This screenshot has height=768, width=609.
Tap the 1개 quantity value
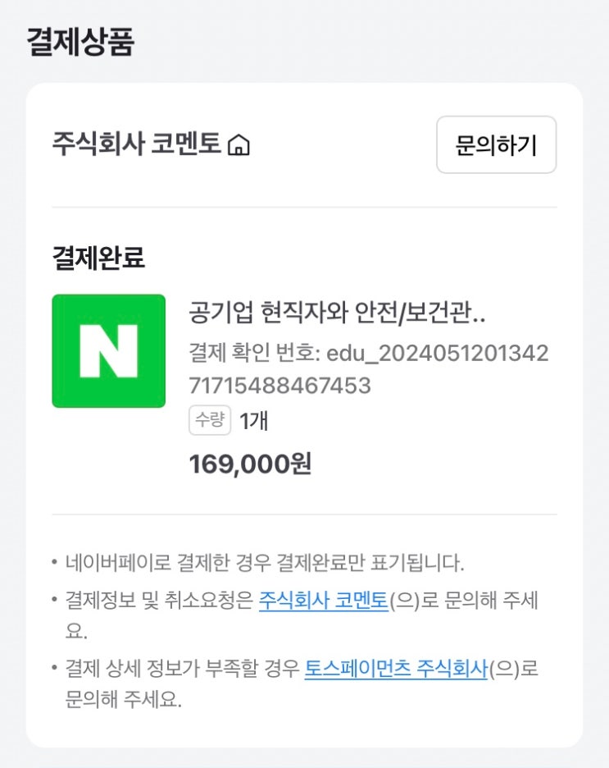pos(254,421)
